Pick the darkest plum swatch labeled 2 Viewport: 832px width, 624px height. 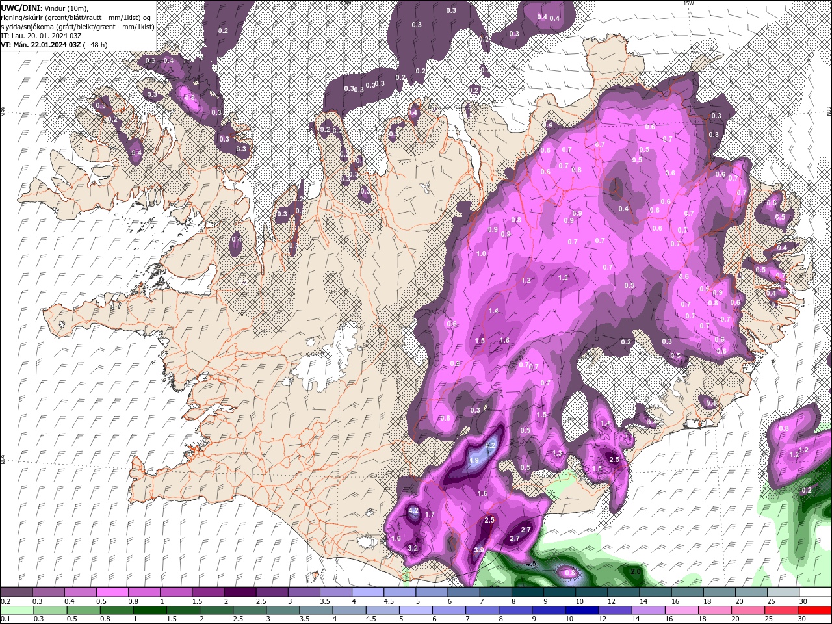click(x=240, y=592)
